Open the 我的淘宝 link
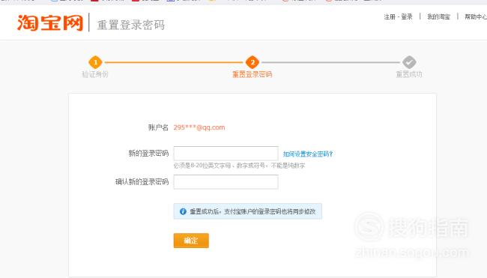 click(x=438, y=16)
